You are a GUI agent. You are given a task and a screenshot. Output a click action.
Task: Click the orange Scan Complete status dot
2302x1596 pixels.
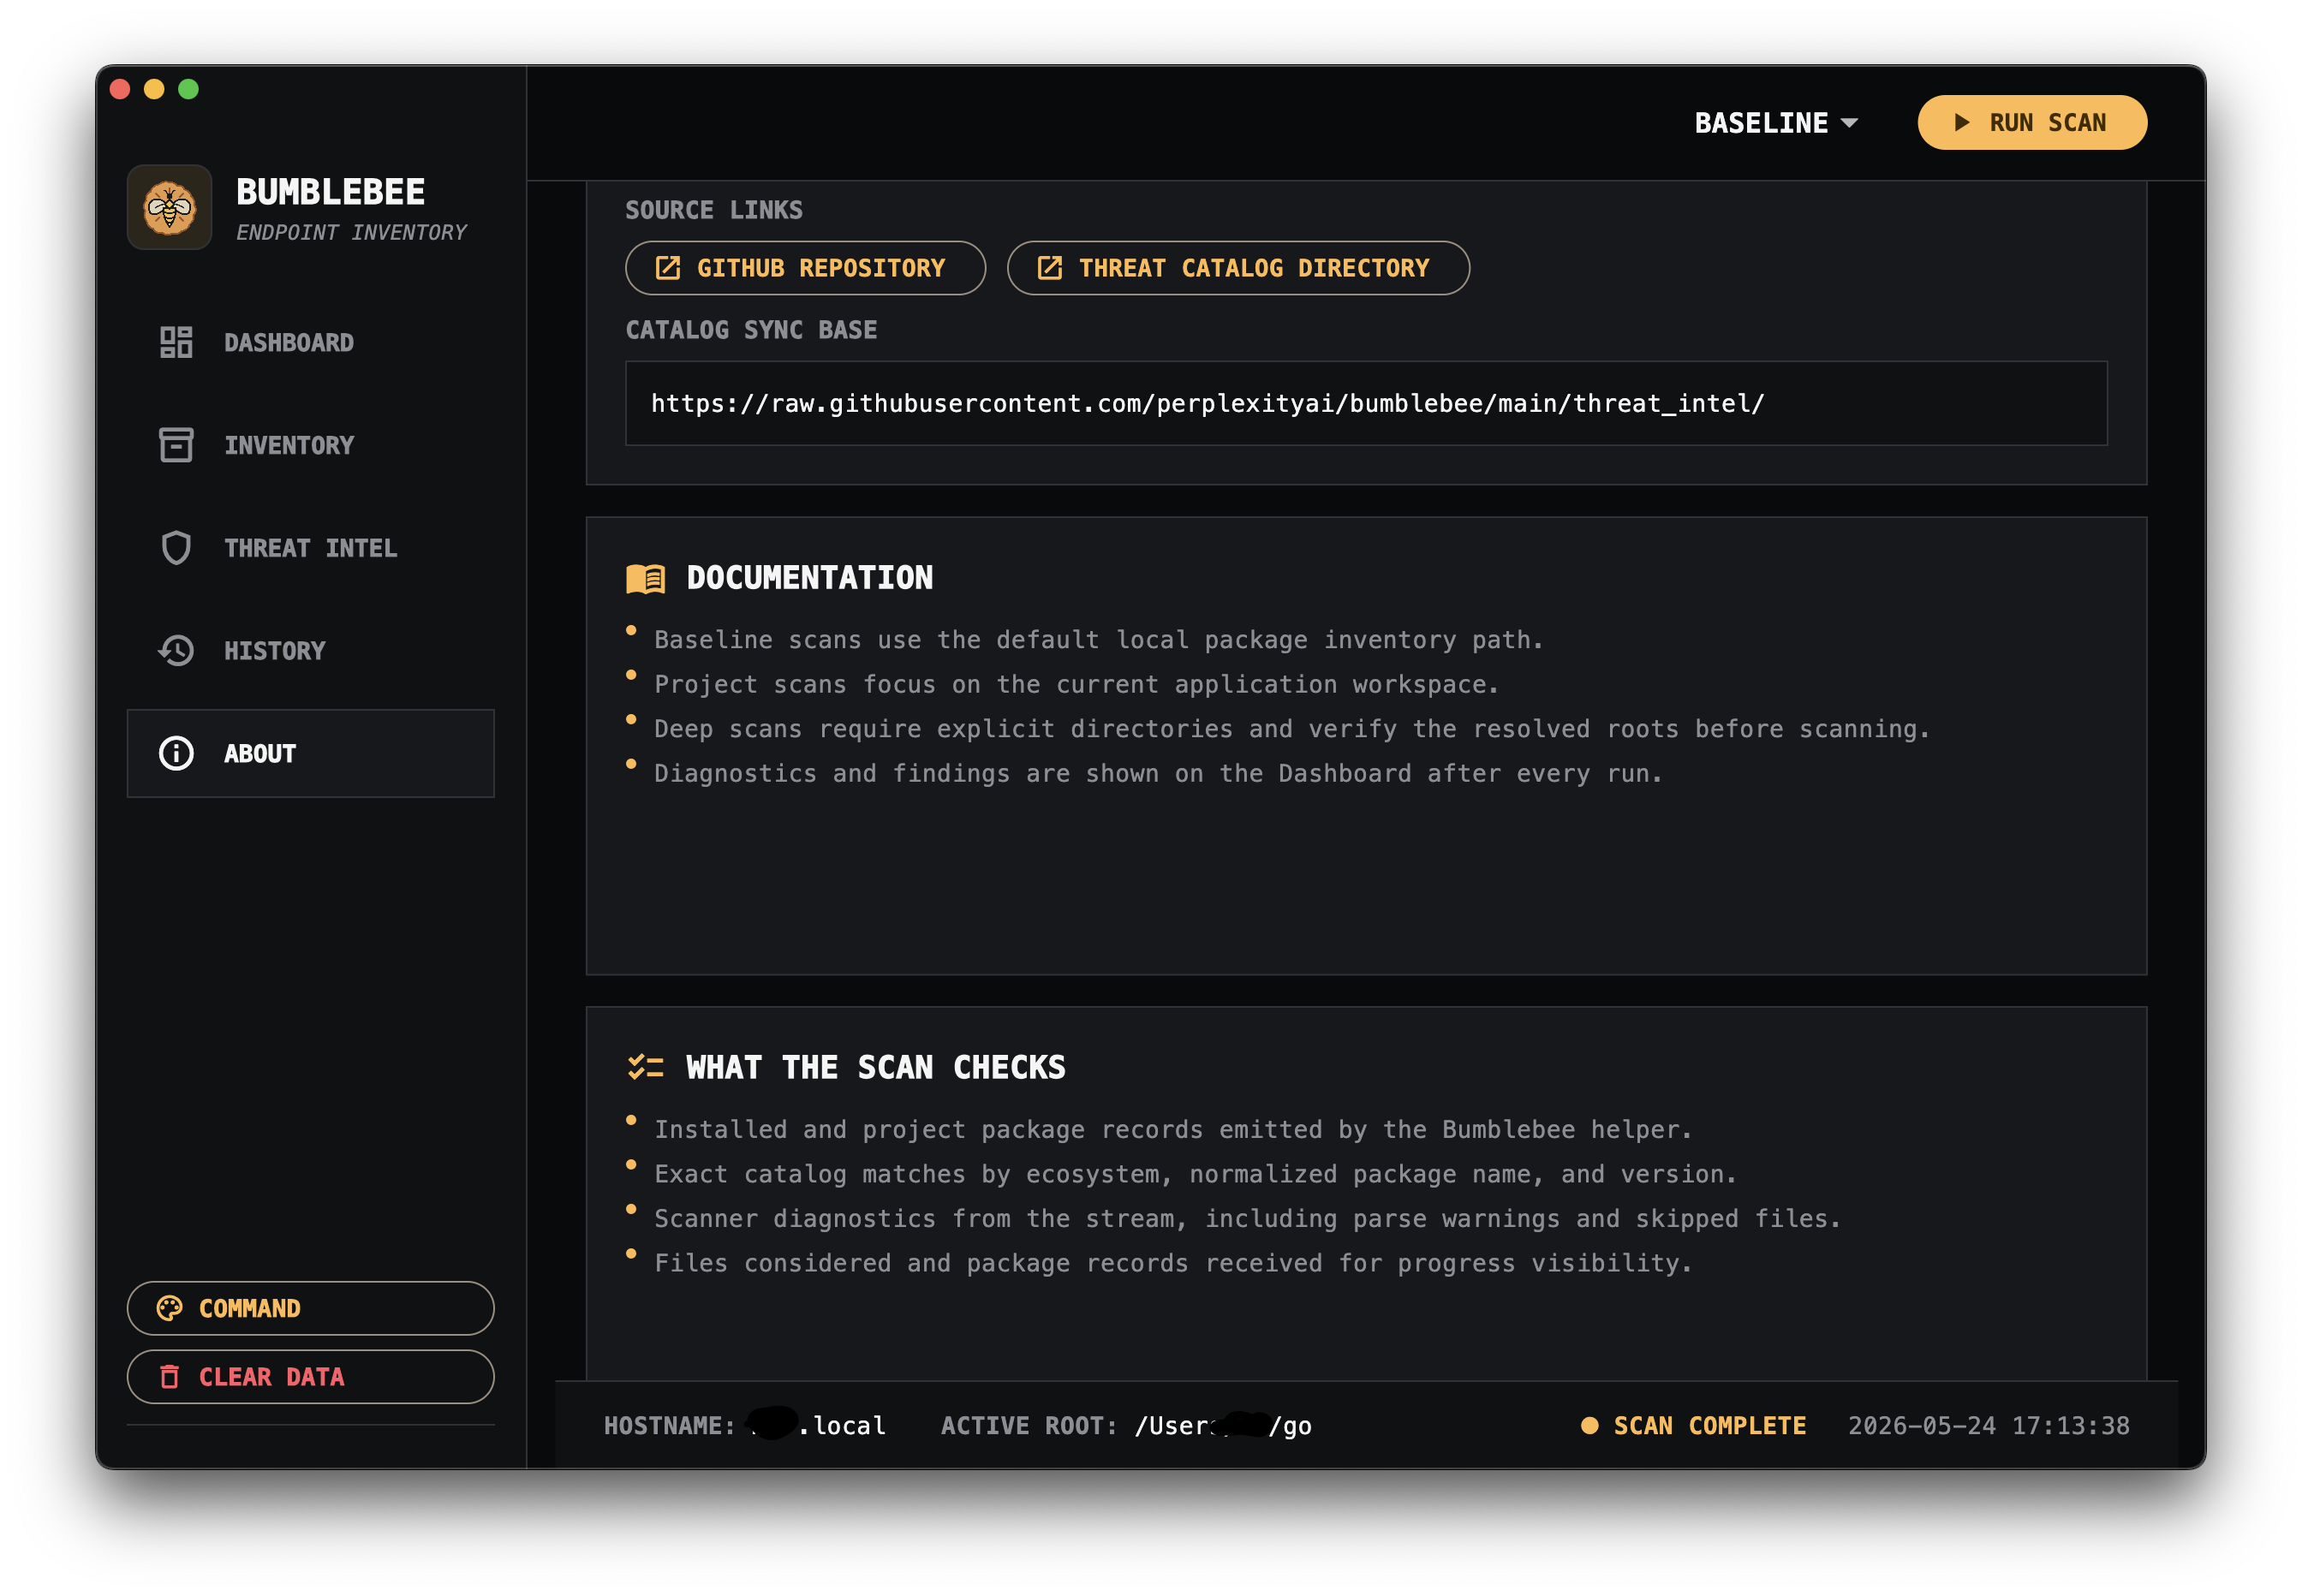coord(1589,1425)
